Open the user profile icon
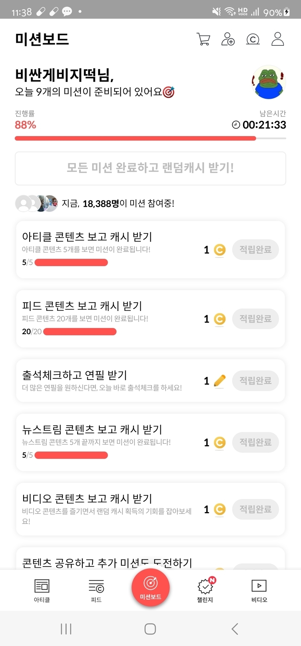The width and height of the screenshot is (301, 646). tap(277, 39)
